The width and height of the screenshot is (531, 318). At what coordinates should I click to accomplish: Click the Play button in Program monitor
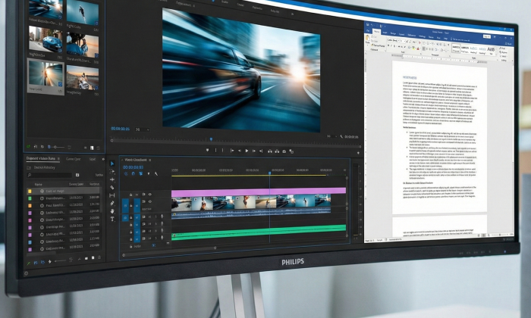pyautogui.click(x=247, y=151)
